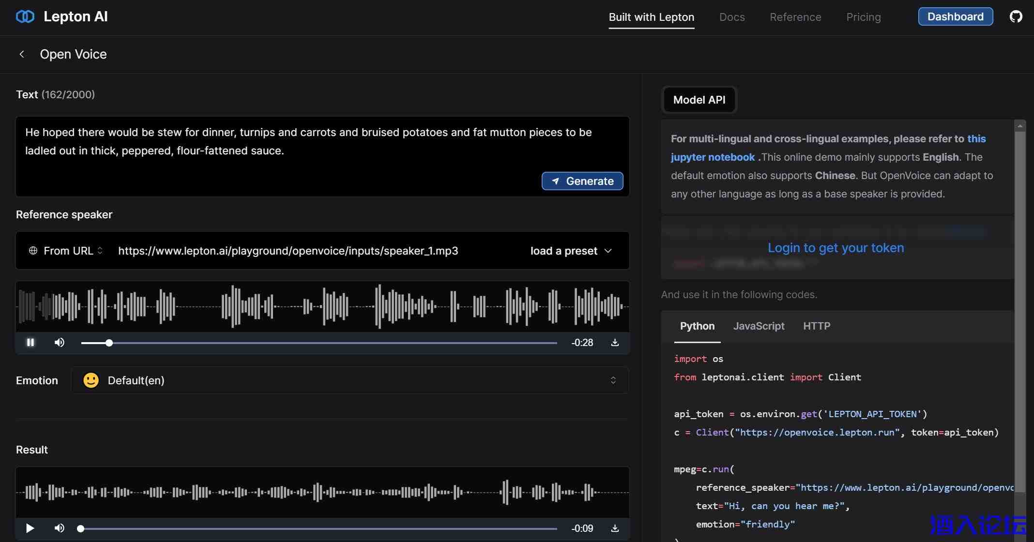Open the GitHub repository icon
1034x542 pixels.
coord(1016,16)
